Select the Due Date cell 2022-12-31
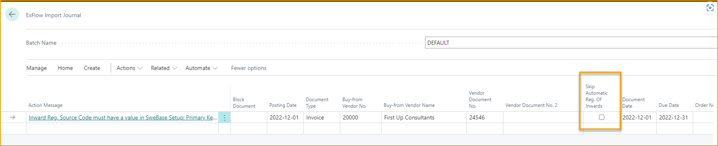This screenshot has height=146, width=718. click(674, 118)
